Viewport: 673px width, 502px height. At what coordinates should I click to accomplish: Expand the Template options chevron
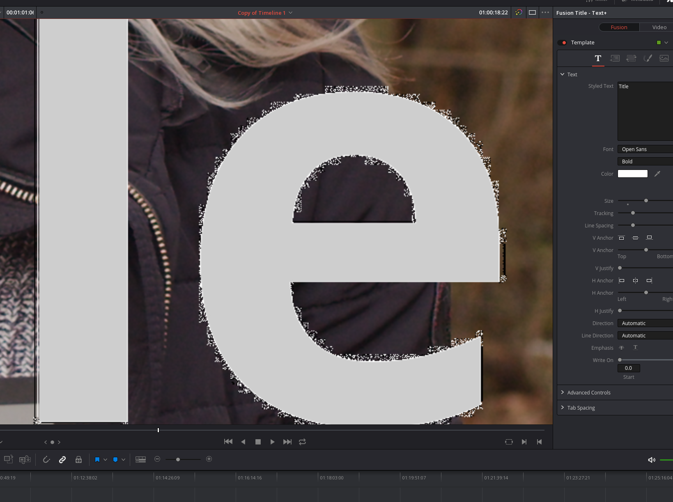(666, 43)
